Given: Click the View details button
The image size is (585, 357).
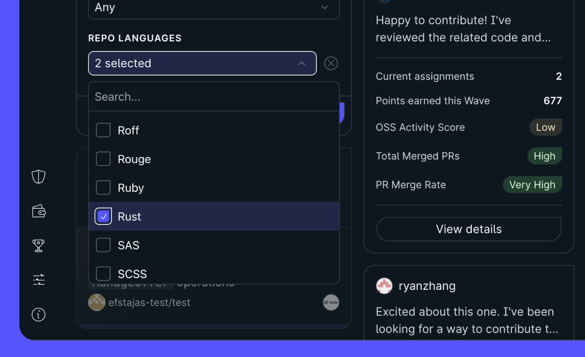Looking at the screenshot, I should click(469, 229).
